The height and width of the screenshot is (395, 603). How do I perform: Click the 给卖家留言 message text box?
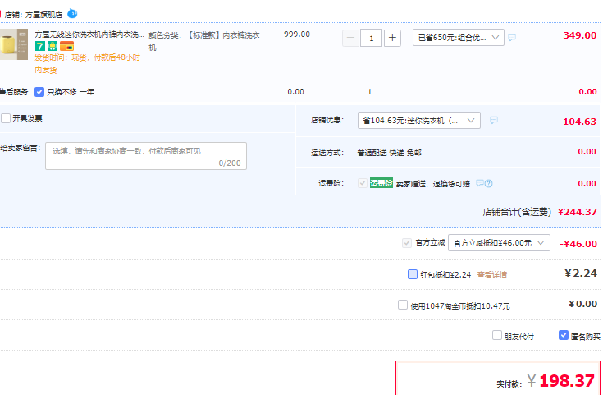146,156
